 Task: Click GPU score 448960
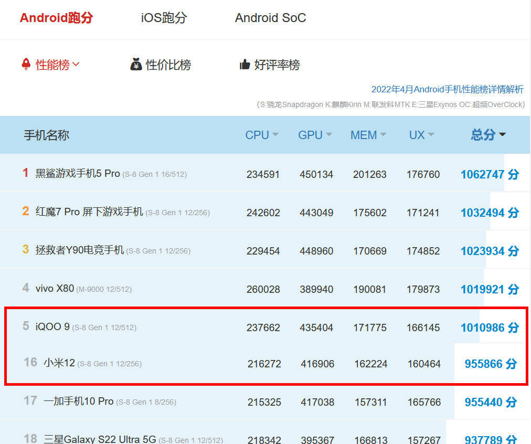[316, 251]
